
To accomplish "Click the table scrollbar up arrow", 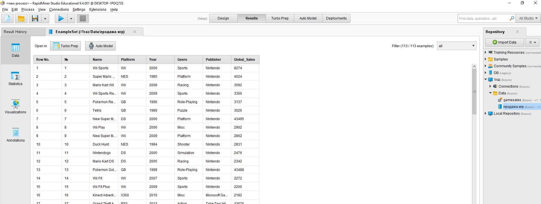I will click(x=474, y=66).
